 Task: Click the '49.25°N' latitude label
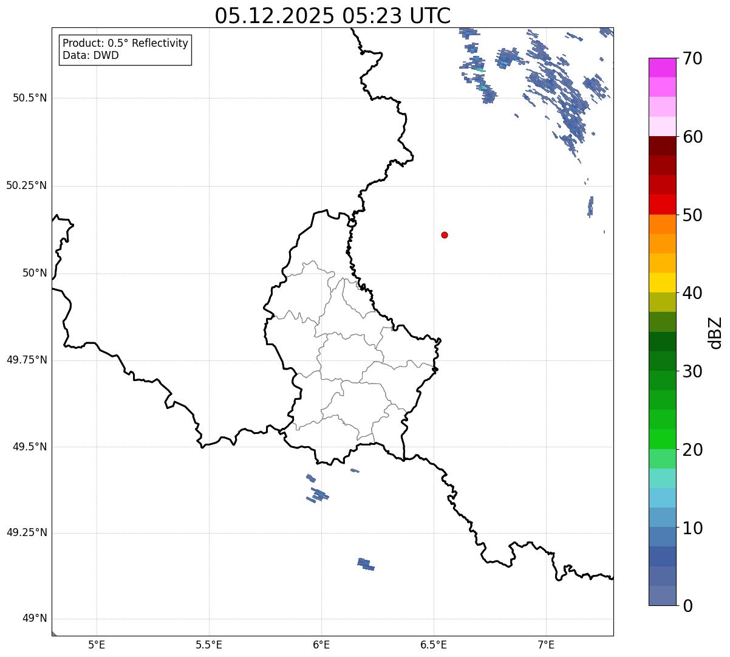point(26,533)
